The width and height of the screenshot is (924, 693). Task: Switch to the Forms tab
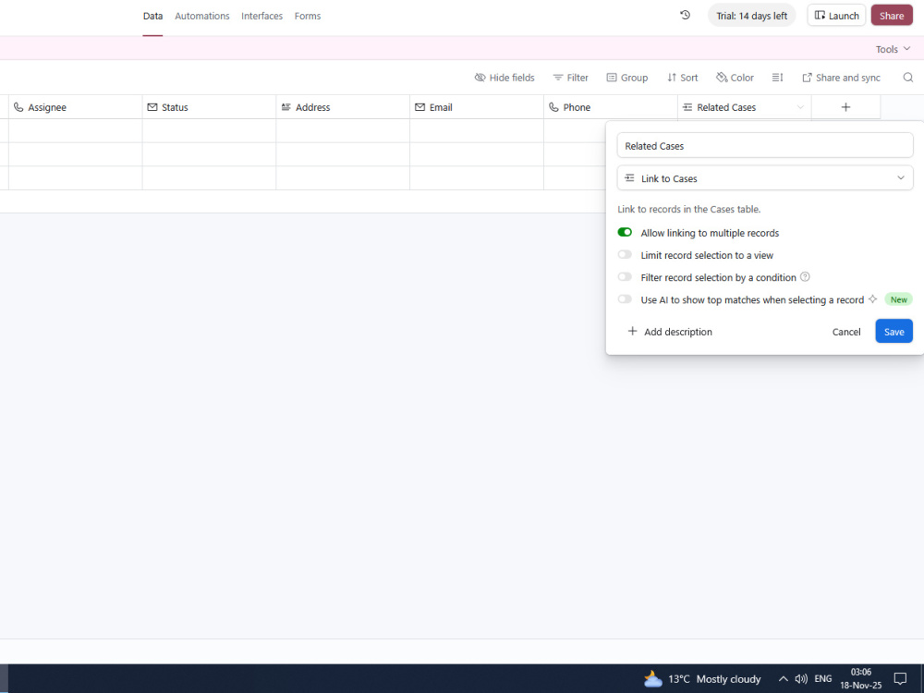pyautogui.click(x=308, y=16)
